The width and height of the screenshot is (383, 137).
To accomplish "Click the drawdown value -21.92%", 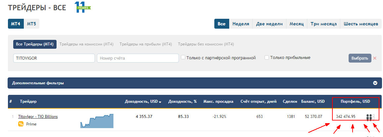I will [x=219, y=117].
